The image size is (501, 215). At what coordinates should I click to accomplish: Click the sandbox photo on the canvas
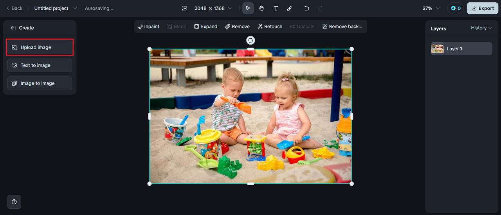click(250, 116)
